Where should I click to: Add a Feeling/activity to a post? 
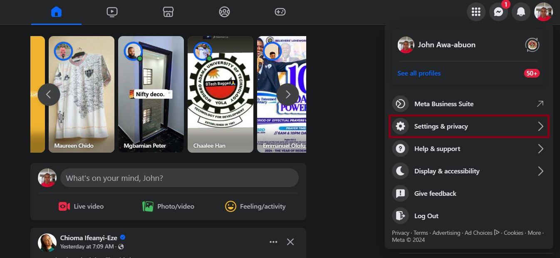tap(255, 206)
